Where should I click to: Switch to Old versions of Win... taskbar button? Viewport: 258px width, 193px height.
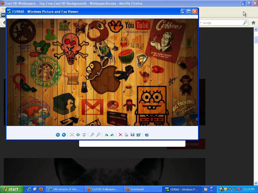point(65,189)
